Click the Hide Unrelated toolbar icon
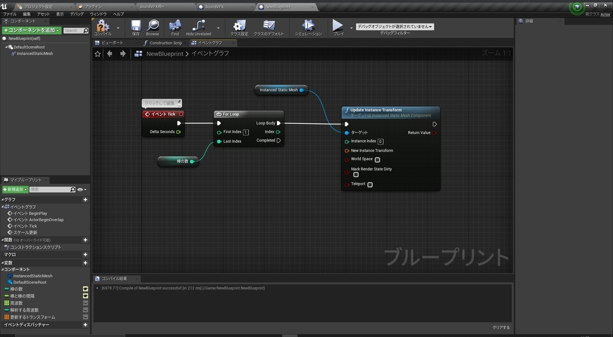This screenshot has width=613, height=337. click(x=198, y=26)
